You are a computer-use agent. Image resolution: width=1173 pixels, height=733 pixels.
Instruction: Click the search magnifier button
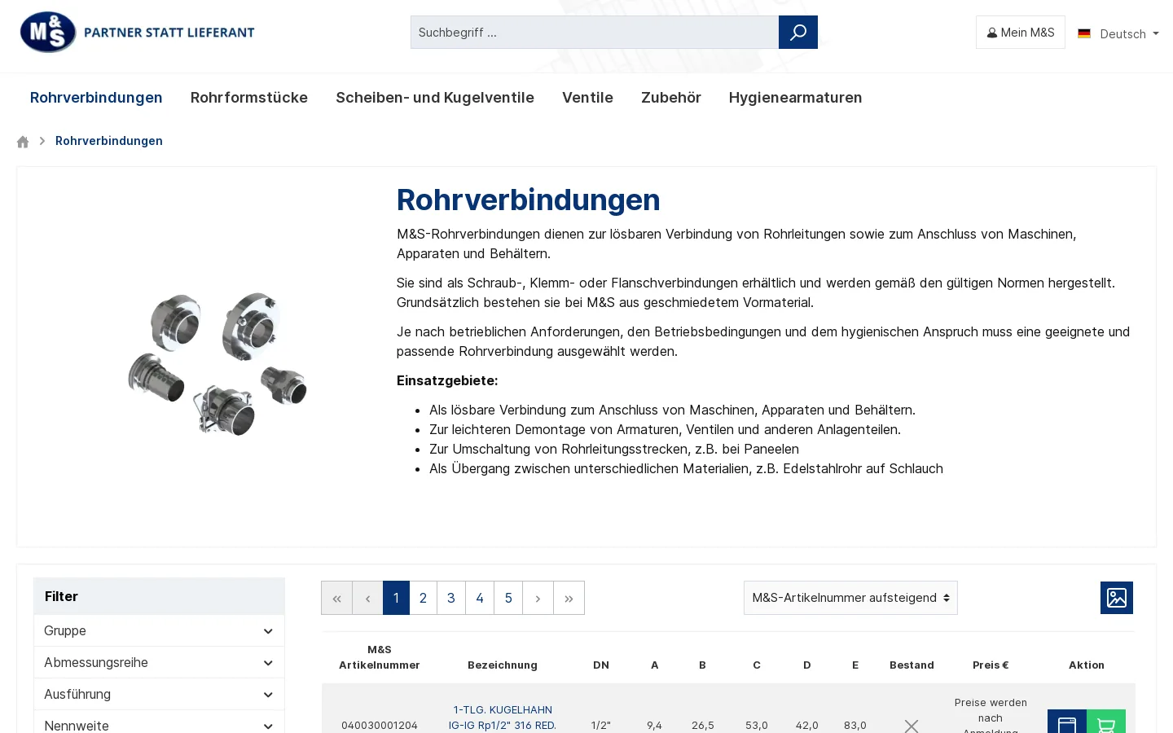click(x=798, y=33)
